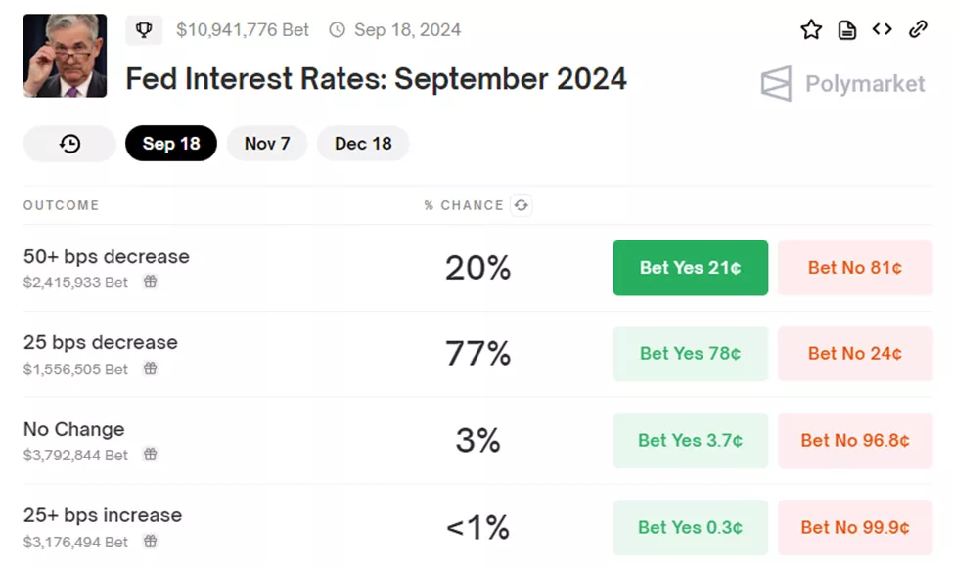
Task: Click the history clock pill button
Action: point(69,144)
